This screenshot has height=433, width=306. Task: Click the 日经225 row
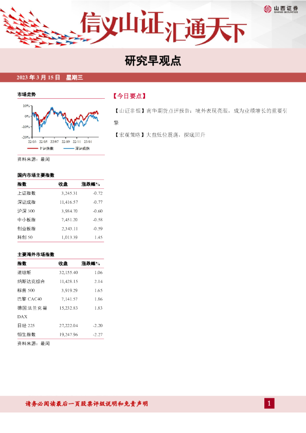click(x=60, y=326)
